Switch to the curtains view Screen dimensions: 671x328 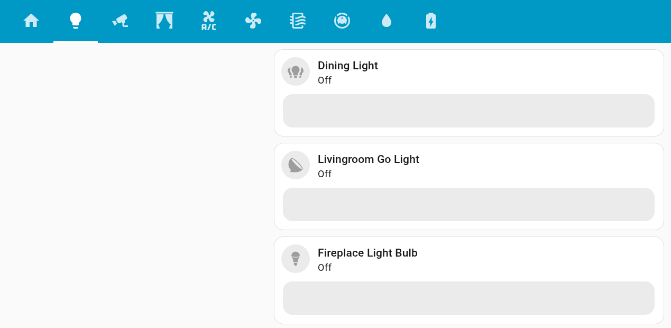point(164,21)
